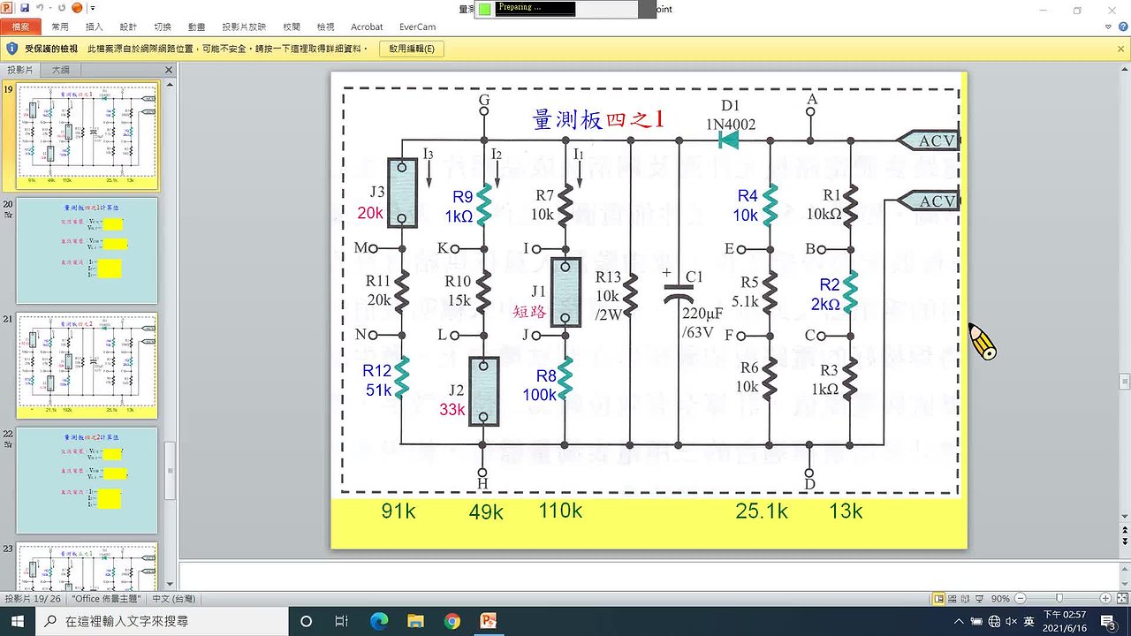Click the zoom out minus button

[1019, 599]
